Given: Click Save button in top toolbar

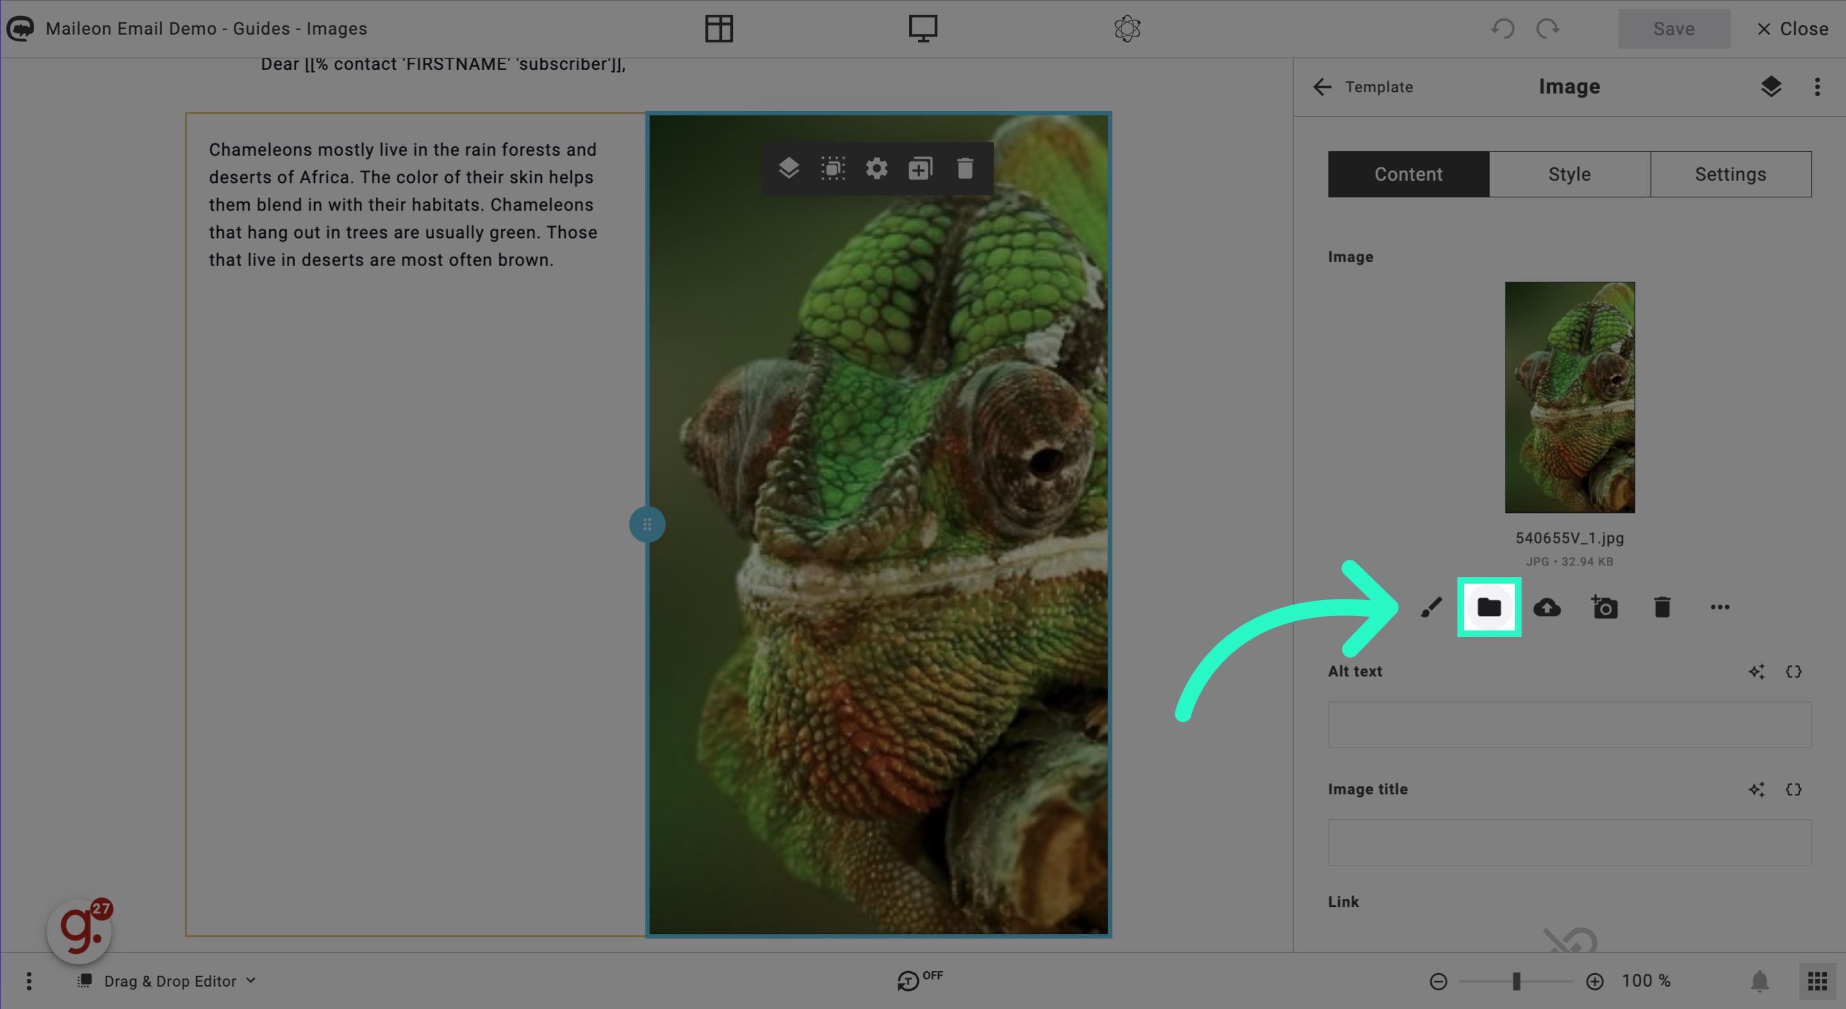Looking at the screenshot, I should (x=1675, y=28).
